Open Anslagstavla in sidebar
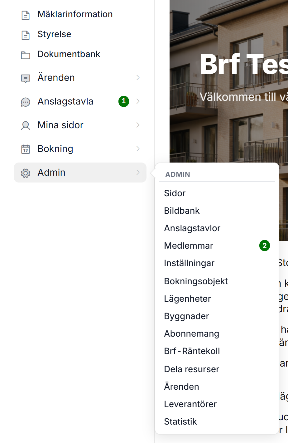The image size is (288, 443). pos(65,101)
